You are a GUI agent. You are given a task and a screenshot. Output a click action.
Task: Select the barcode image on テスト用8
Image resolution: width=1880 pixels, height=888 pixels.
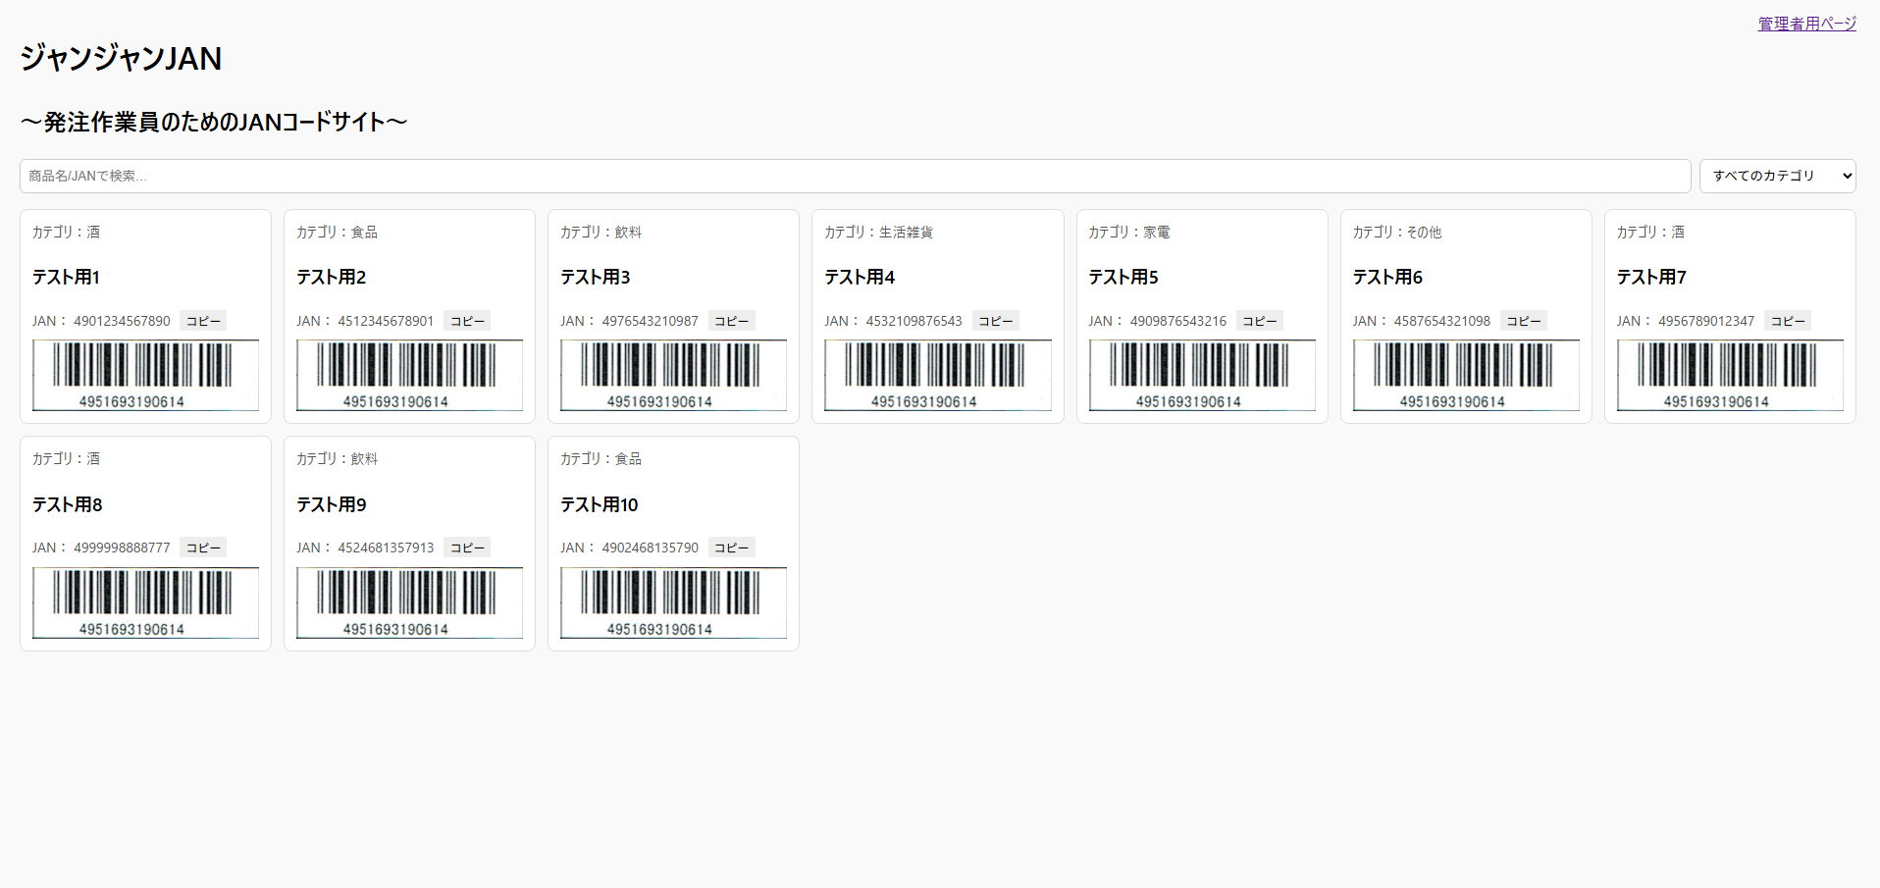tap(144, 602)
